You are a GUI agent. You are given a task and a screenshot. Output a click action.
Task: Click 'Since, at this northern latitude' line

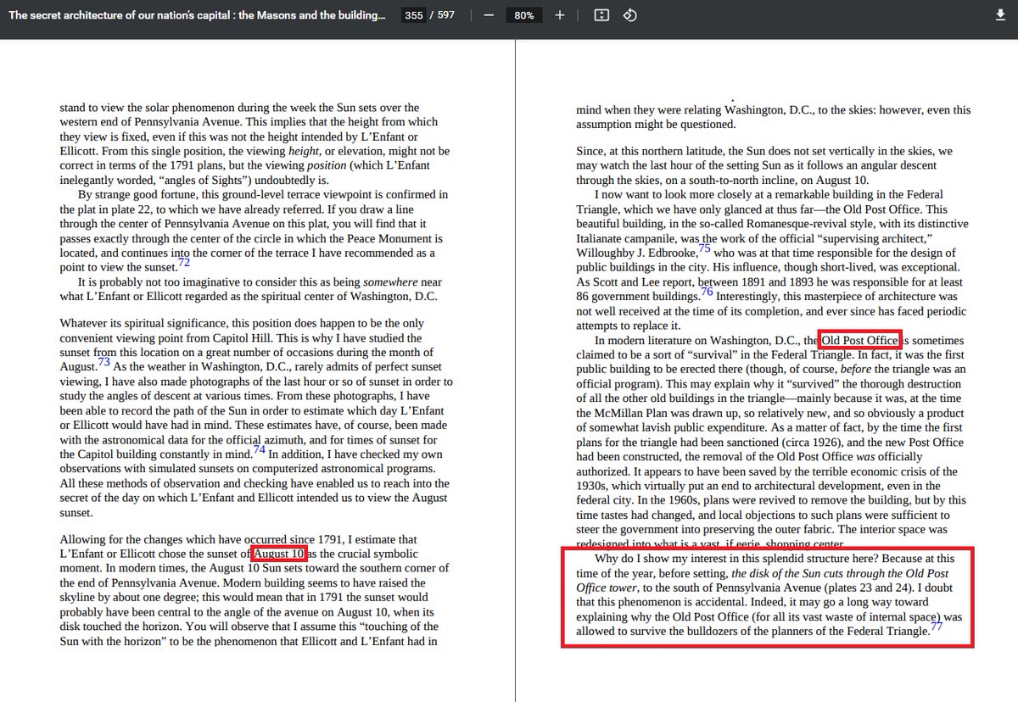[764, 151]
